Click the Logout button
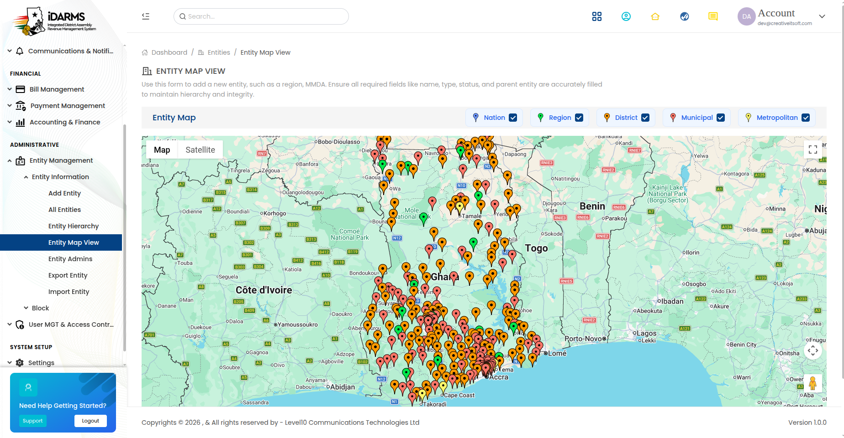The image size is (844, 438). pyautogui.click(x=90, y=421)
